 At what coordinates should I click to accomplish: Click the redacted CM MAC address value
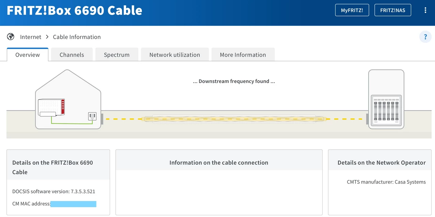(x=73, y=204)
